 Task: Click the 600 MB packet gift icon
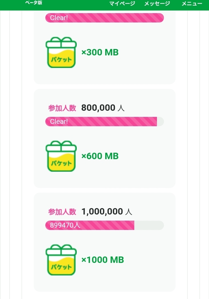point(61,156)
